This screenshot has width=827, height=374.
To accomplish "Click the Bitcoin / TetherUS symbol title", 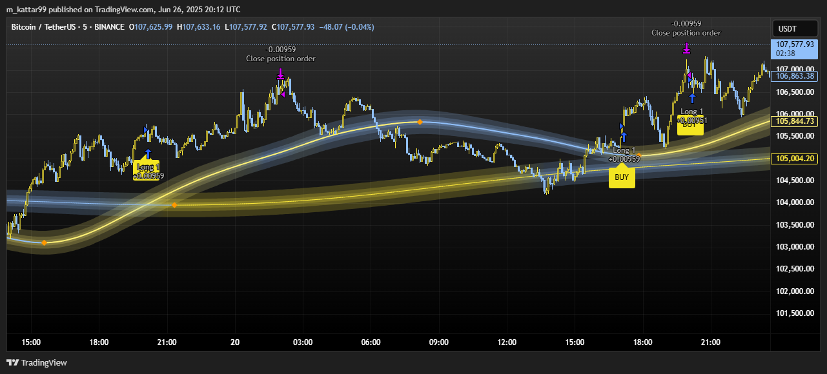I will 42,27.
